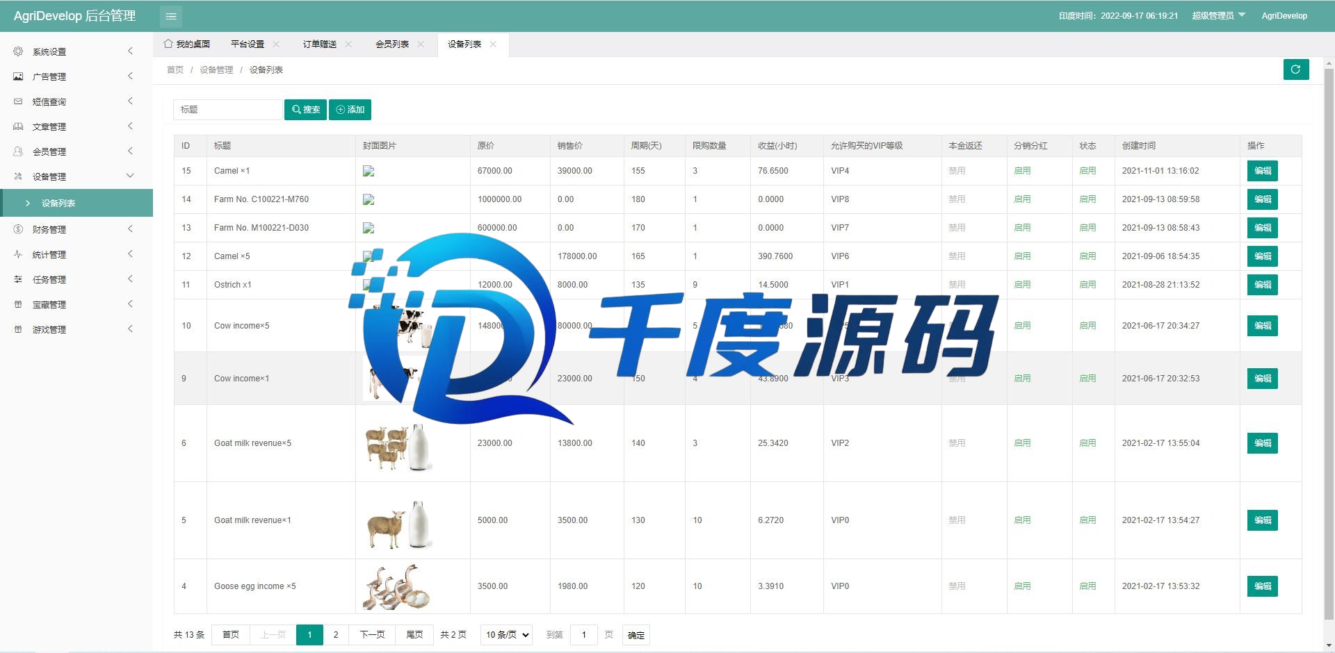Screen dimensions: 1335x653
Task: Click the 添加 add button
Action: click(350, 110)
